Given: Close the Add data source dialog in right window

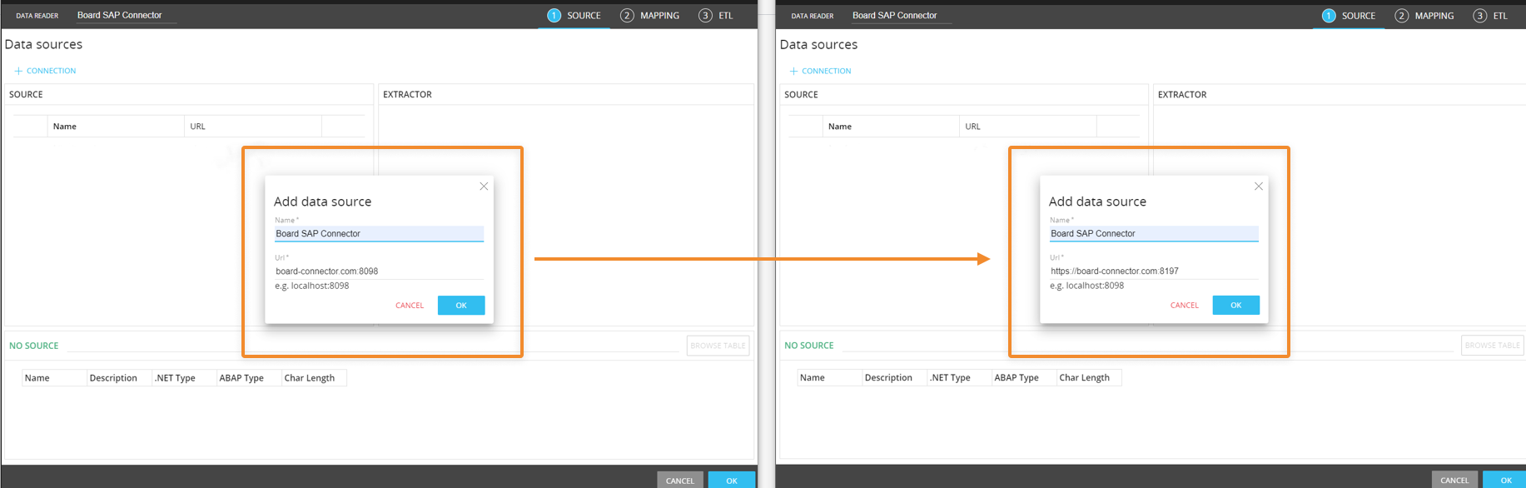Looking at the screenshot, I should 1259,187.
